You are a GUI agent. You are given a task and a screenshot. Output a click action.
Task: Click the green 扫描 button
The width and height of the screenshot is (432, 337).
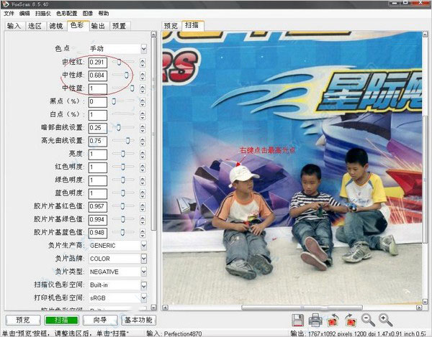[x=61, y=320]
